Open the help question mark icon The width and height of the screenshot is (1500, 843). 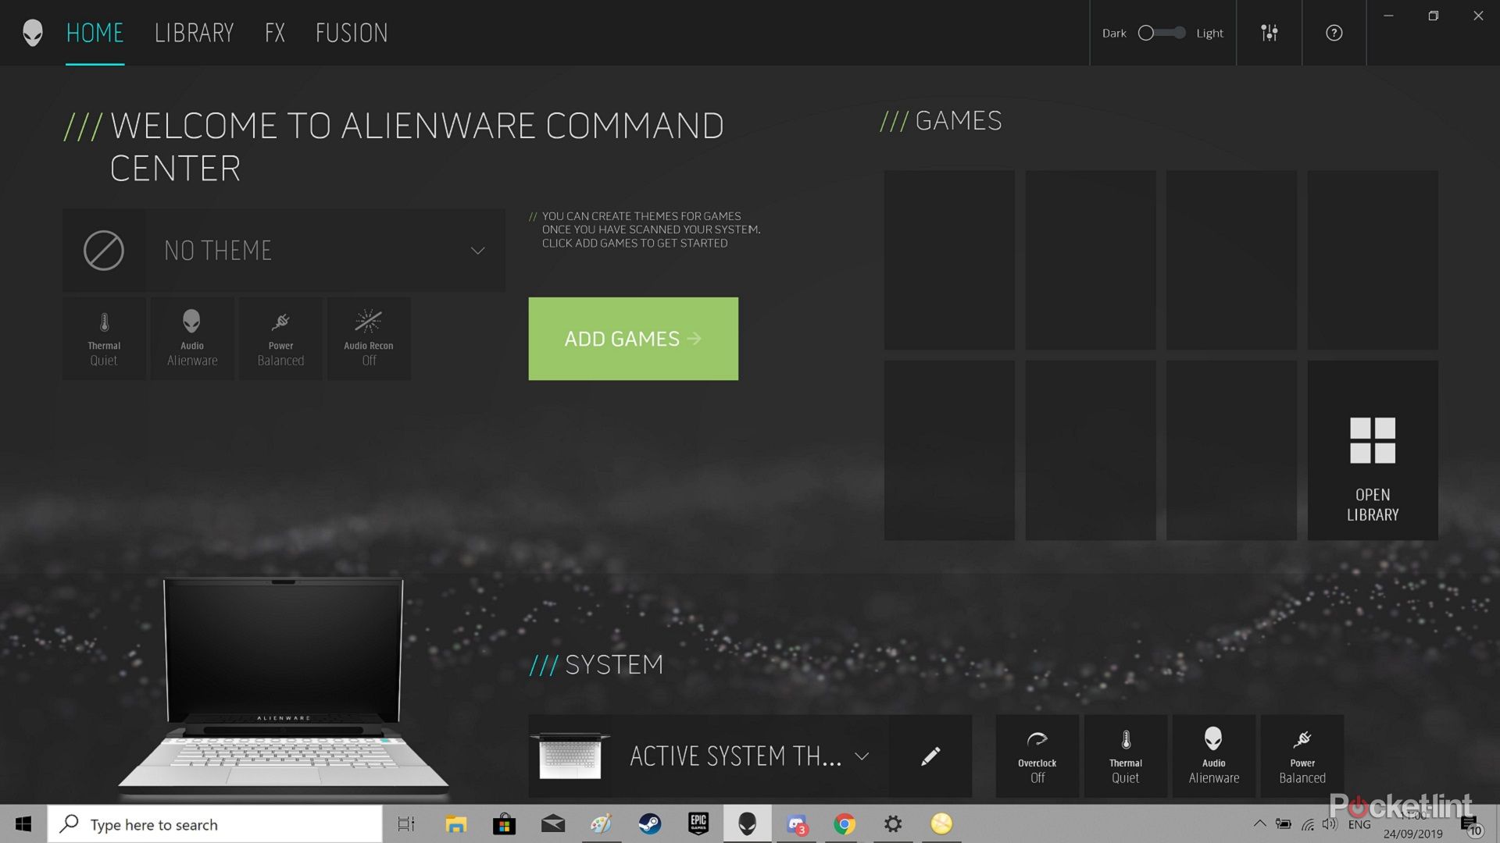[x=1334, y=33]
